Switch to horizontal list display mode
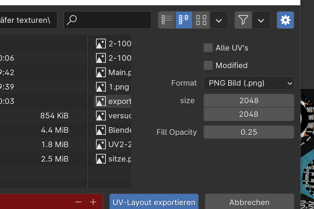Image resolution: width=314 pixels, height=209 pixels. [184, 20]
